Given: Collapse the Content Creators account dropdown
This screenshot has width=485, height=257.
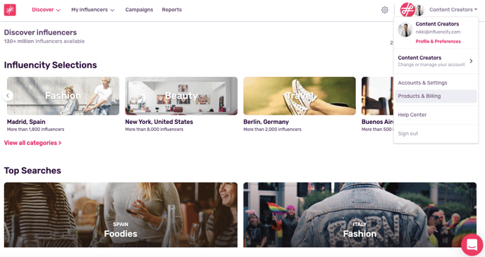Looking at the screenshot, I should point(453,10).
